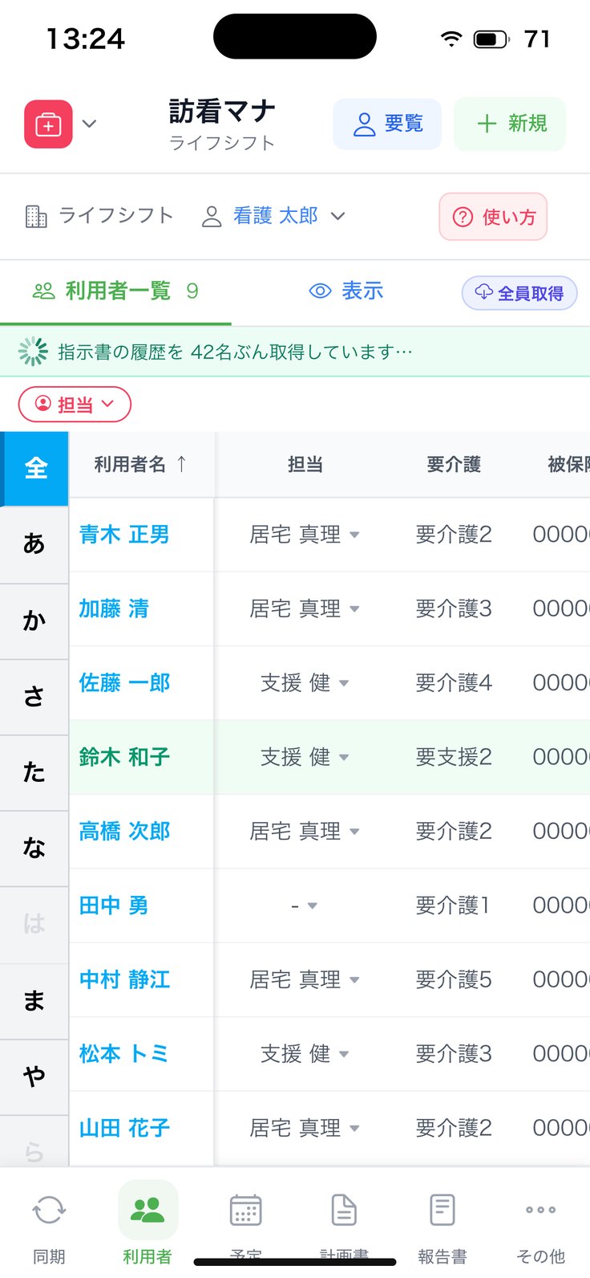Open user 加藤 清
The image size is (590, 1278).
[114, 608]
